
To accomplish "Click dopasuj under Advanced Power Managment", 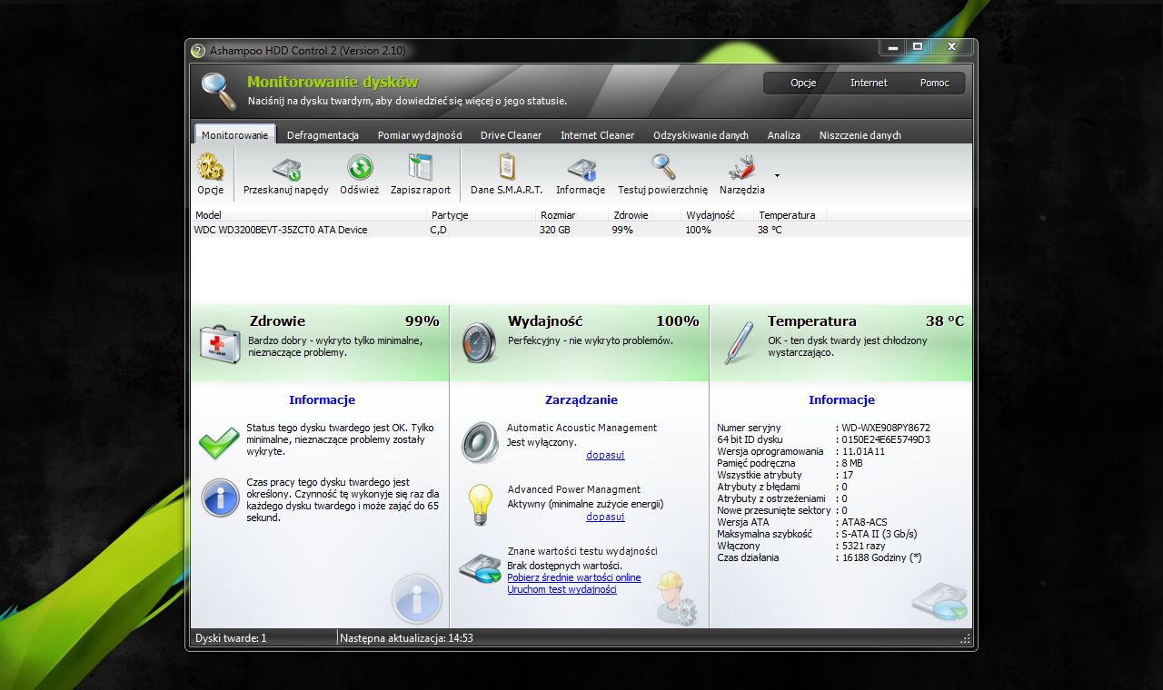I will tap(605, 517).
